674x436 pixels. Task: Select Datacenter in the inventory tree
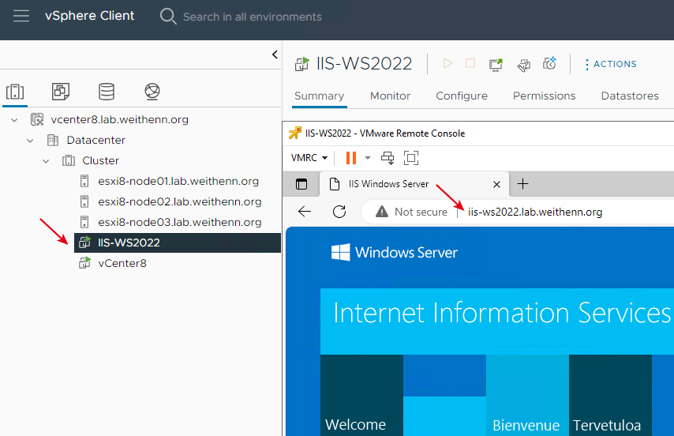tap(95, 140)
